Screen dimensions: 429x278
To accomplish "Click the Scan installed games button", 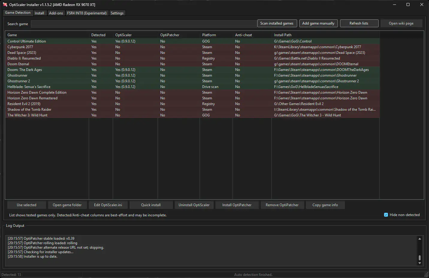I will coord(277,23).
